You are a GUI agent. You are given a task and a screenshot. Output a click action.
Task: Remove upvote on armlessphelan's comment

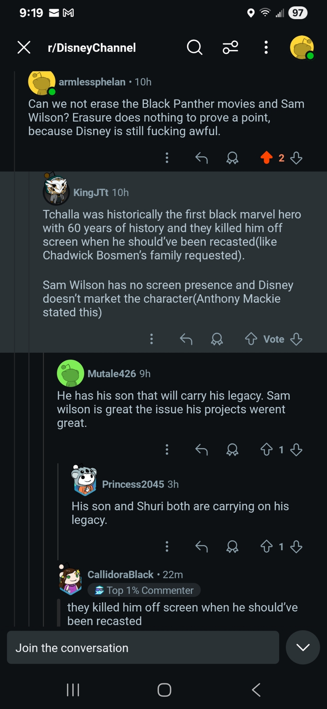(x=266, y=158)
